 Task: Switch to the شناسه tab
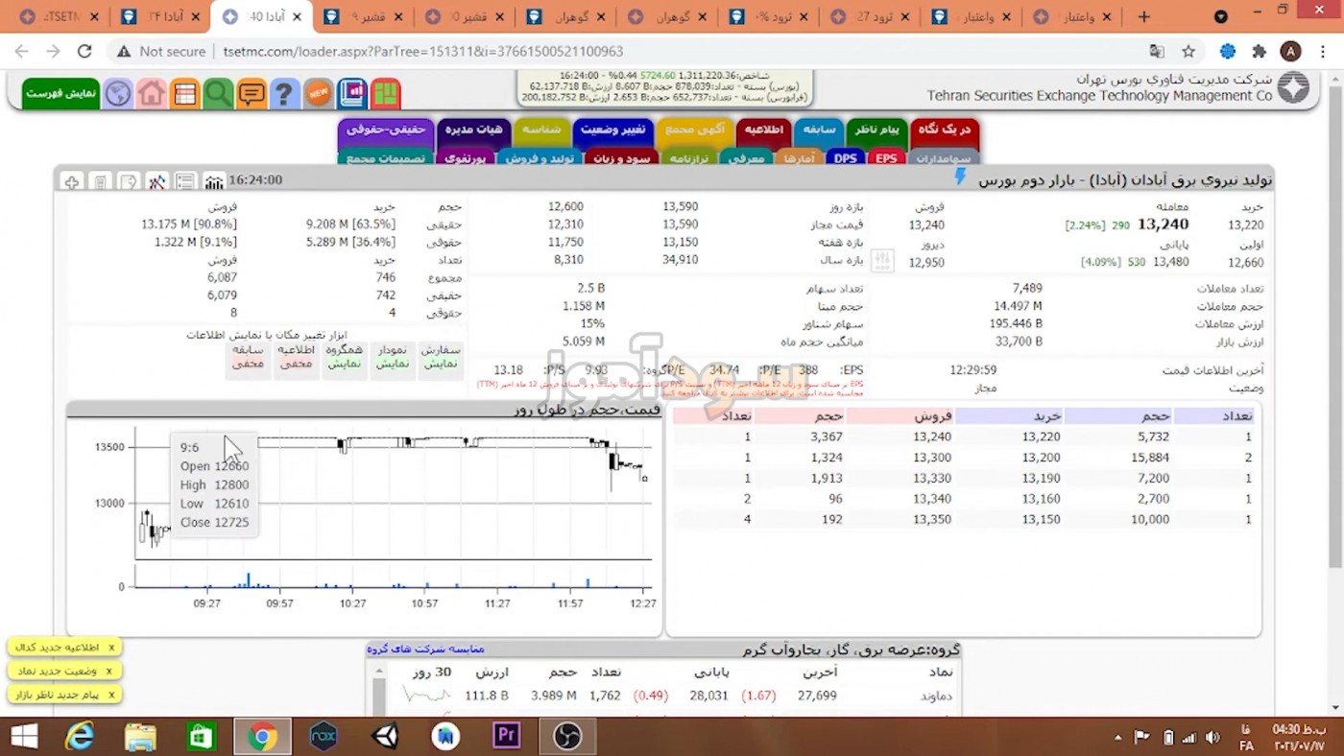(x=540, y=130)
